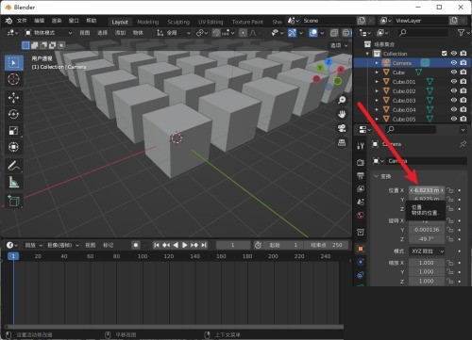Click the blue Z axis gizmo ball

coord(329,62)
